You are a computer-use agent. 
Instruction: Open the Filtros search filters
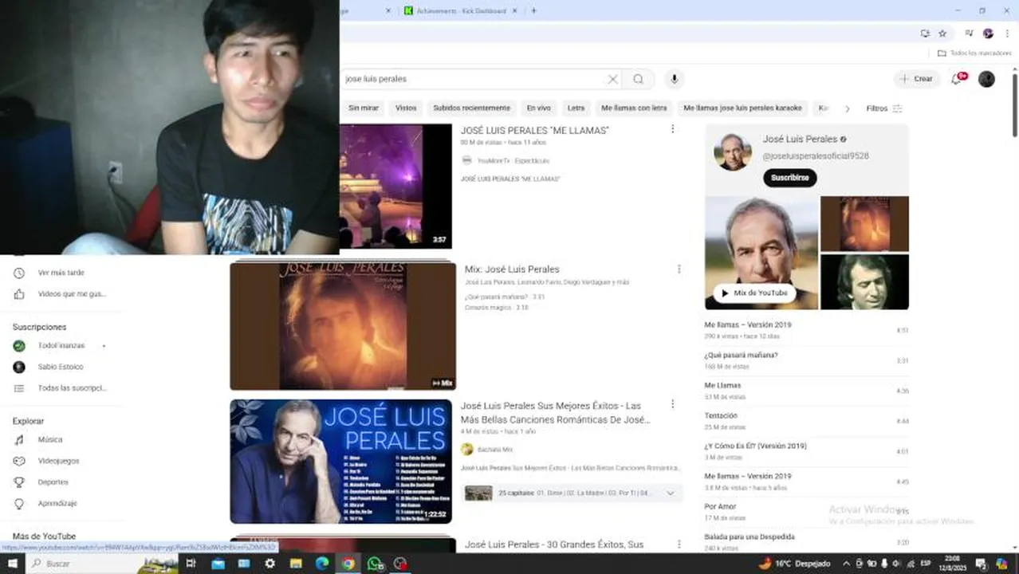pyautogui.click(x=883, y=108)
